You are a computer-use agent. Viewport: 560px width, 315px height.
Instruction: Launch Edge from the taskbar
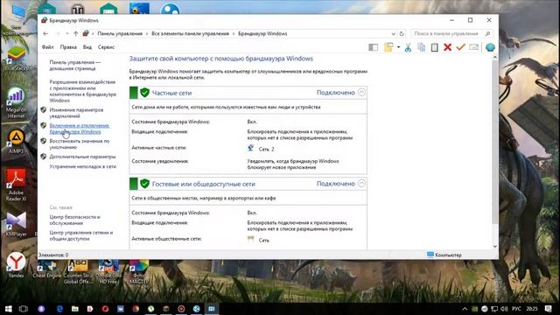coord(59,309)
